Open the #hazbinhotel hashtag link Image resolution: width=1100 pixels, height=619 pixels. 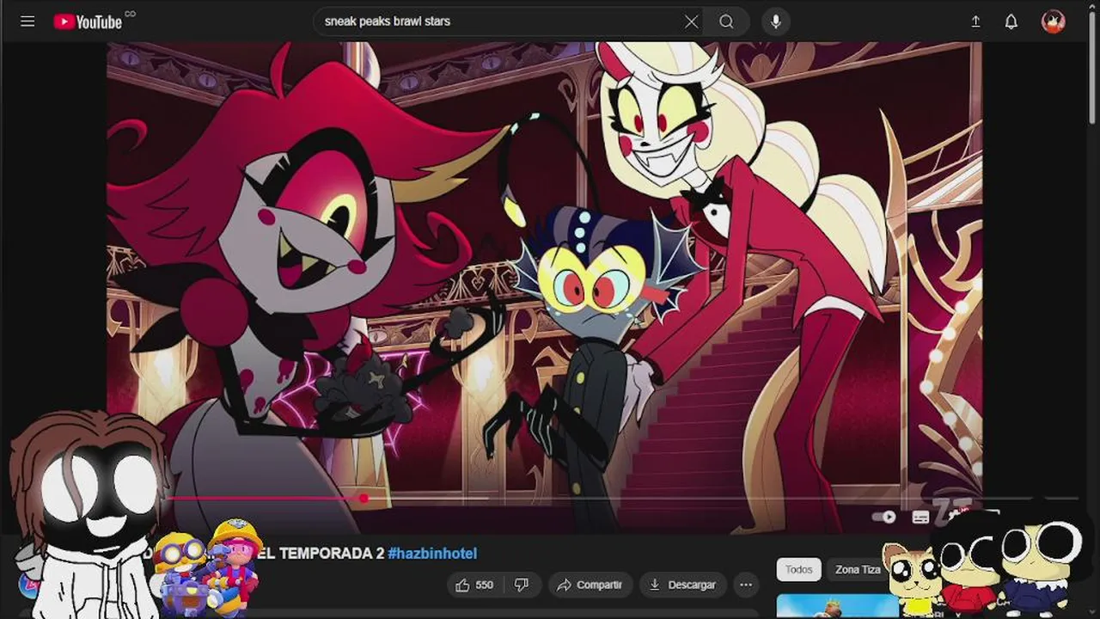point(432,554)
